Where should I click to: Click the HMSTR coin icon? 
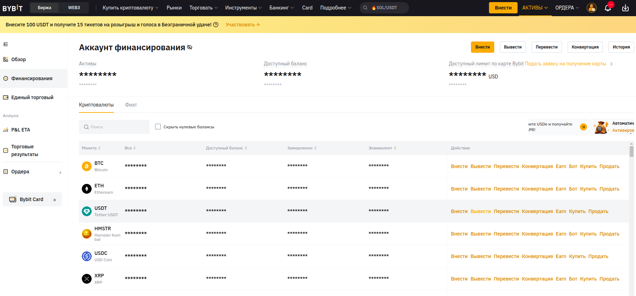click(87, 234)
